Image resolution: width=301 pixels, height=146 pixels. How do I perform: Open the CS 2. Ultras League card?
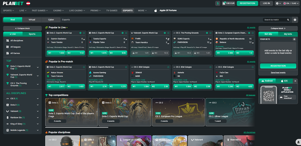230,112
